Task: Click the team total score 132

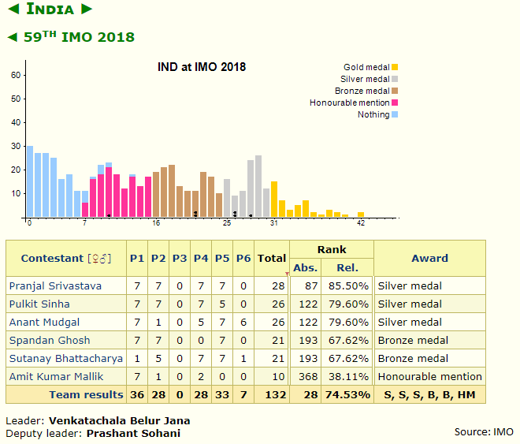Action: 276,394
